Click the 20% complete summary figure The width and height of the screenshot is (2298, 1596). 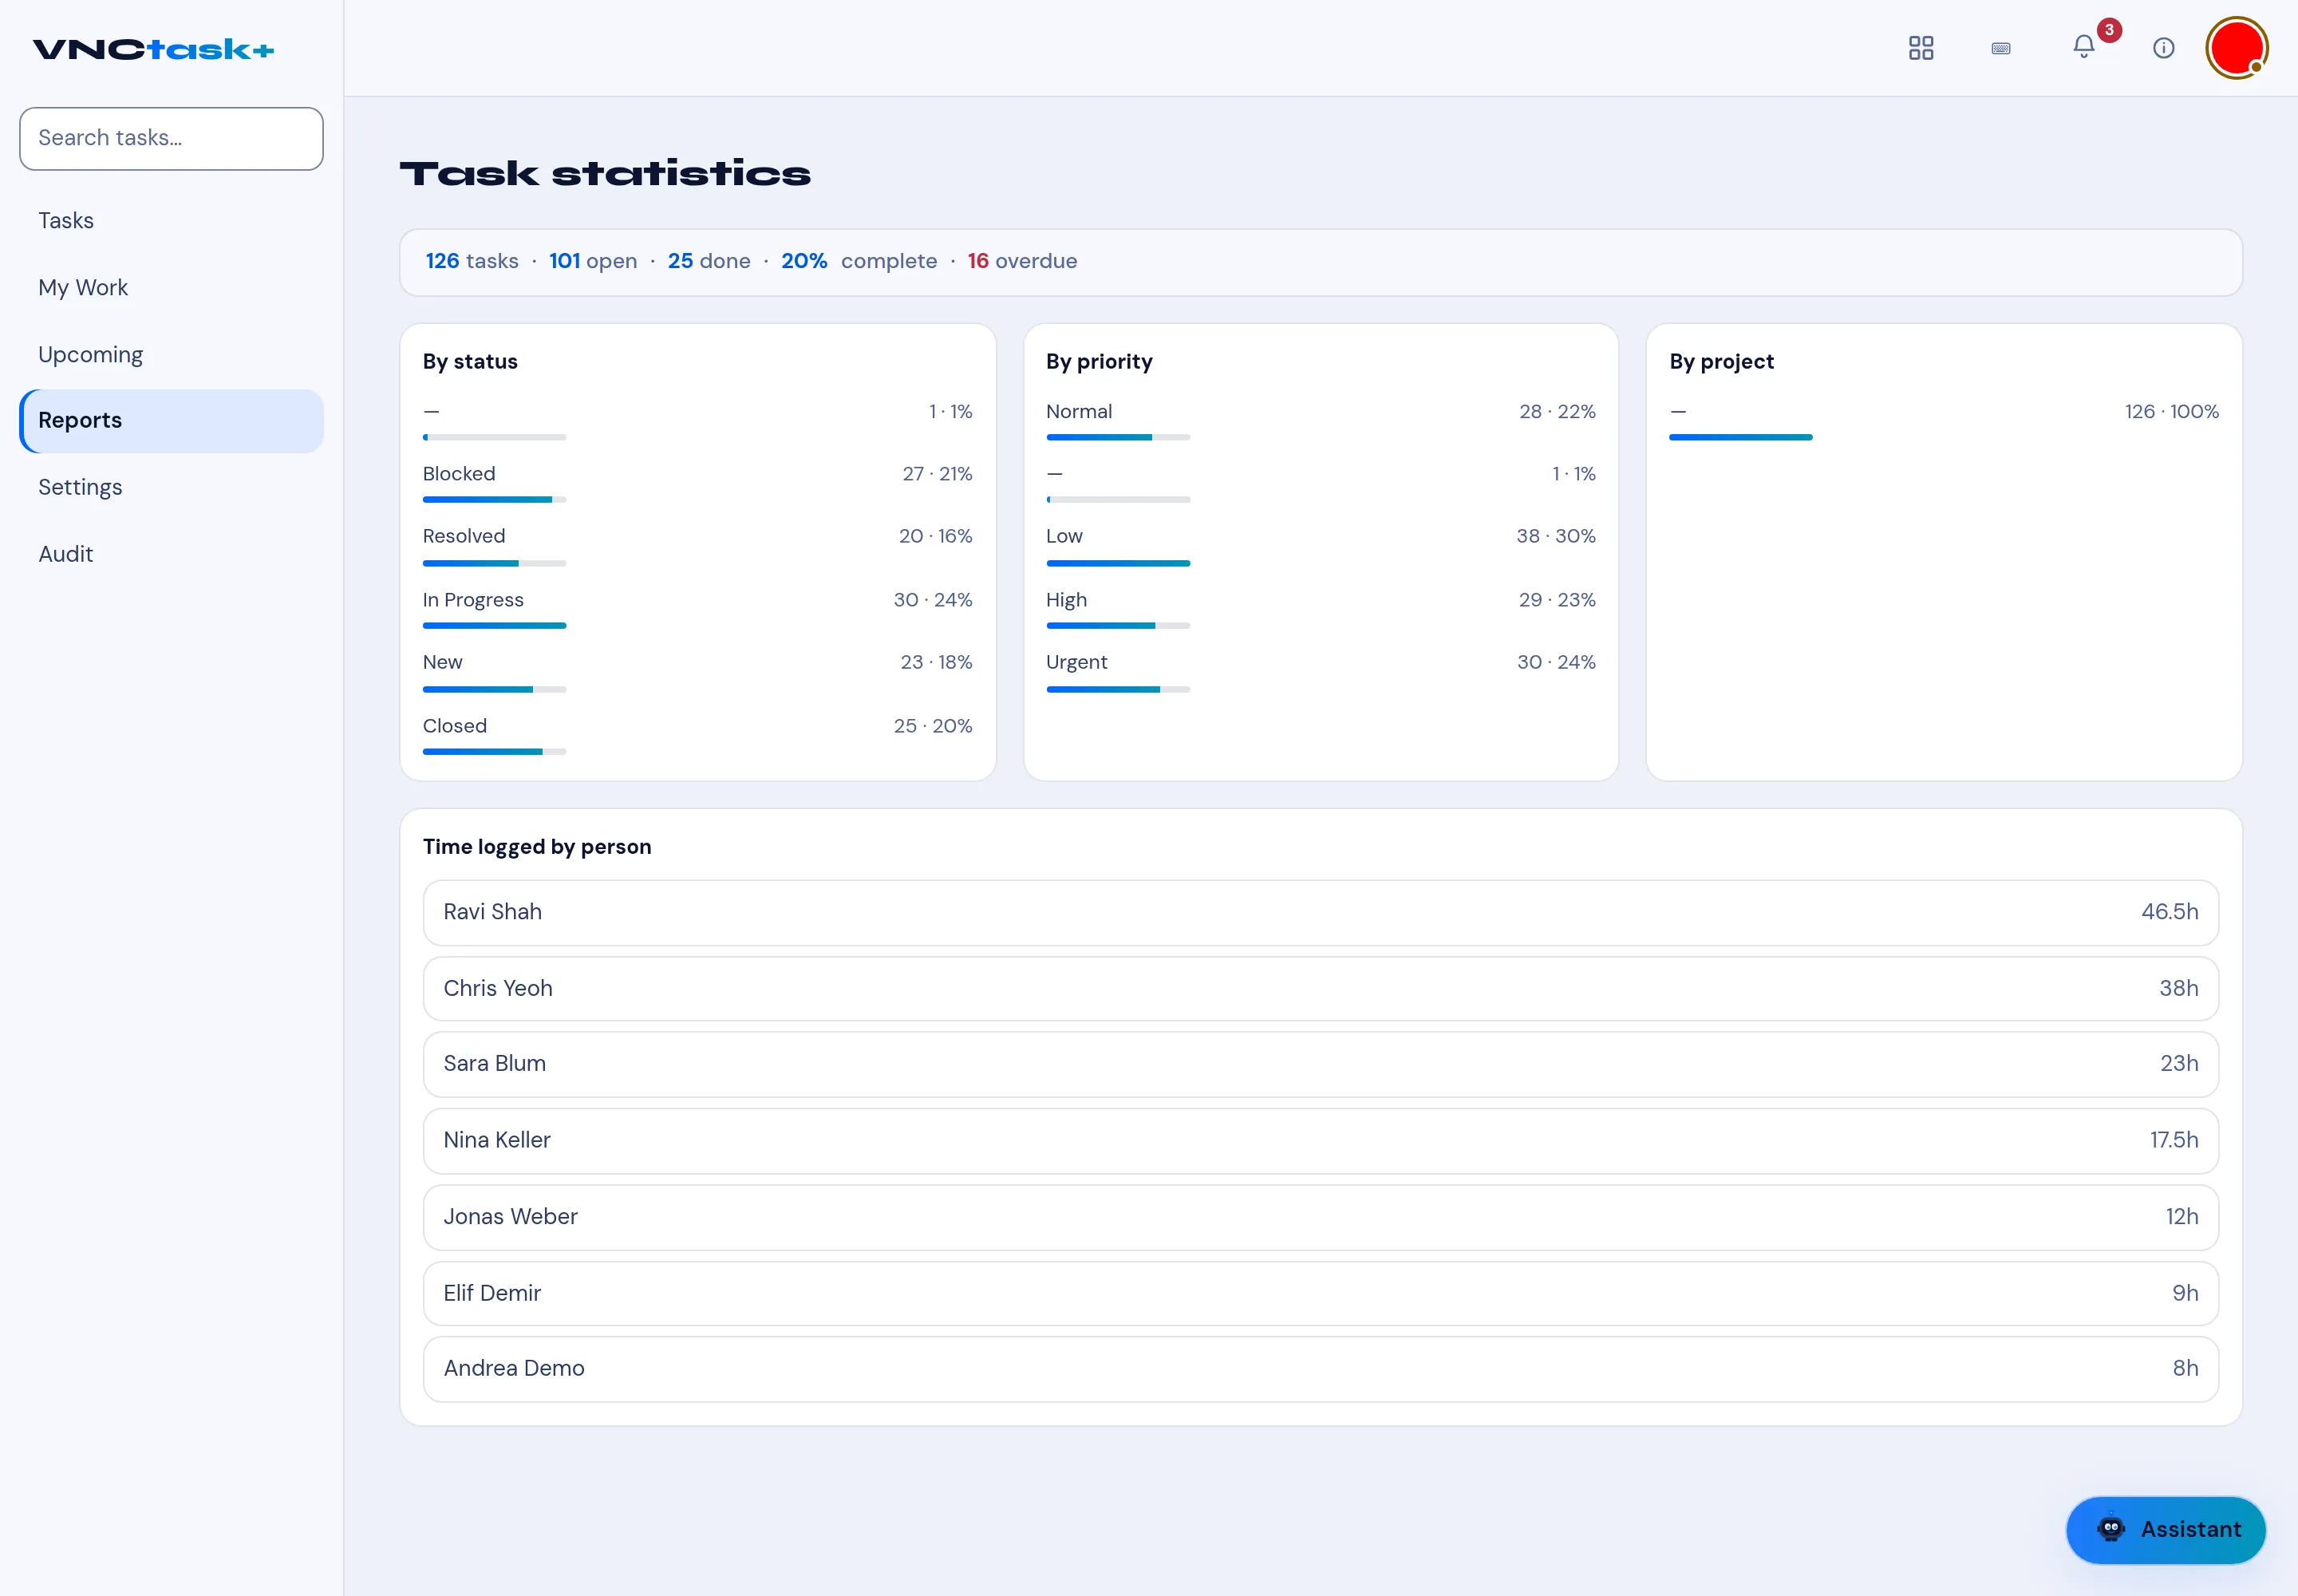[x=859, y=261]
